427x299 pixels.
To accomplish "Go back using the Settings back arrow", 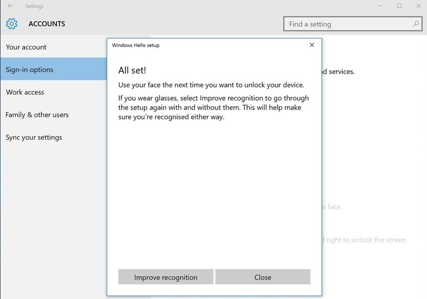I will 11,6.
